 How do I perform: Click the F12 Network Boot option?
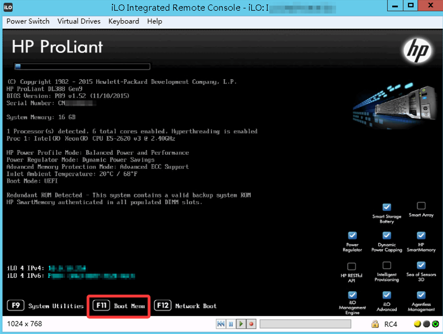pos(186,306)
